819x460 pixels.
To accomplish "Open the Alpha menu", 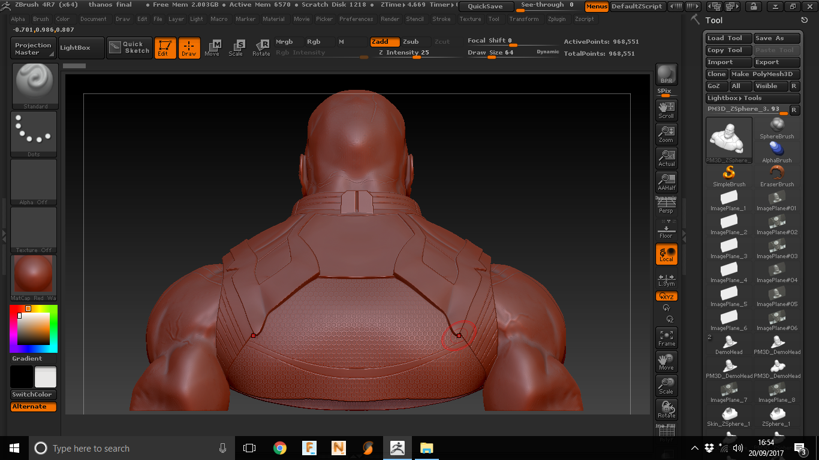I will pos(18,19).
